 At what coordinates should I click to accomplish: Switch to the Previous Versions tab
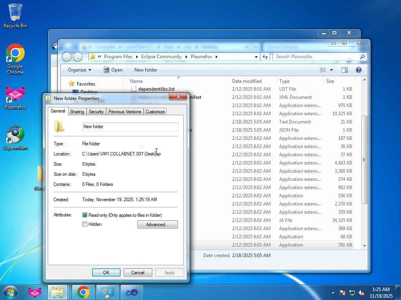point(125,112)
